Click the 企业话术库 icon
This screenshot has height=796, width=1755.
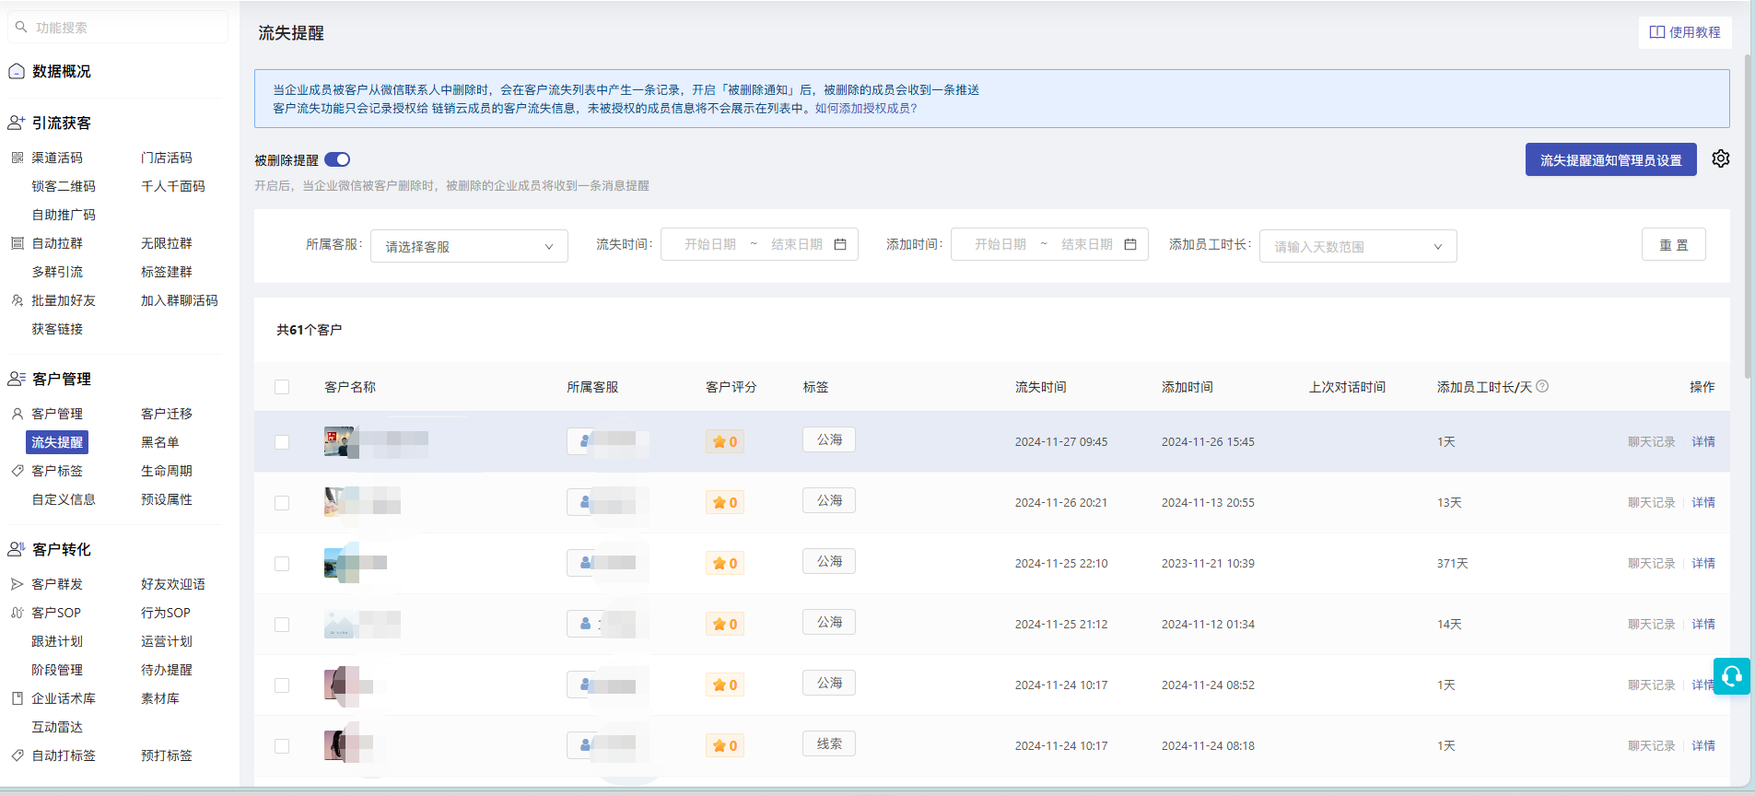(x=17, y=698)
